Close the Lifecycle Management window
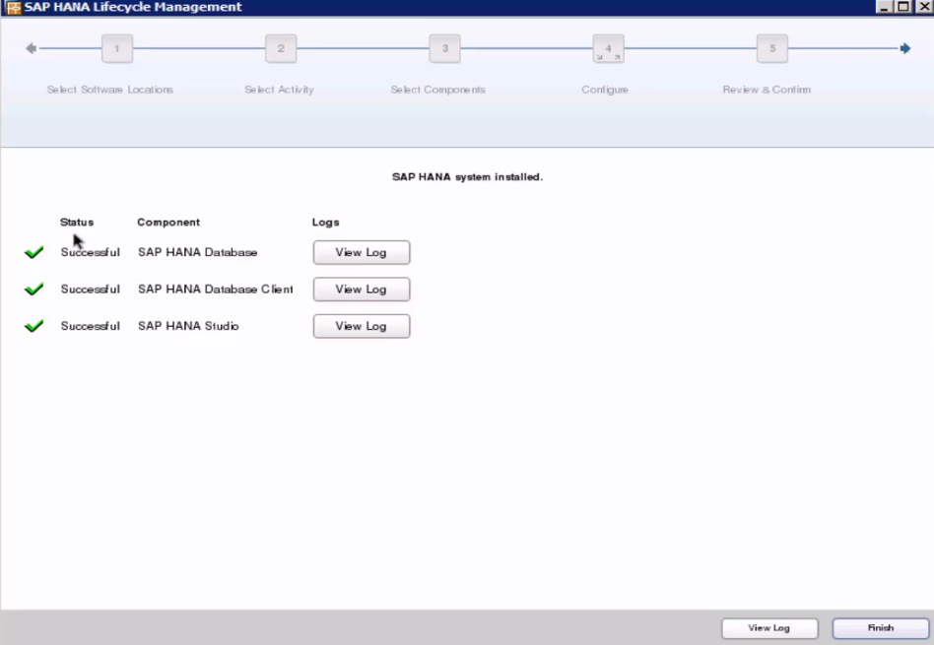 (924, 7)
